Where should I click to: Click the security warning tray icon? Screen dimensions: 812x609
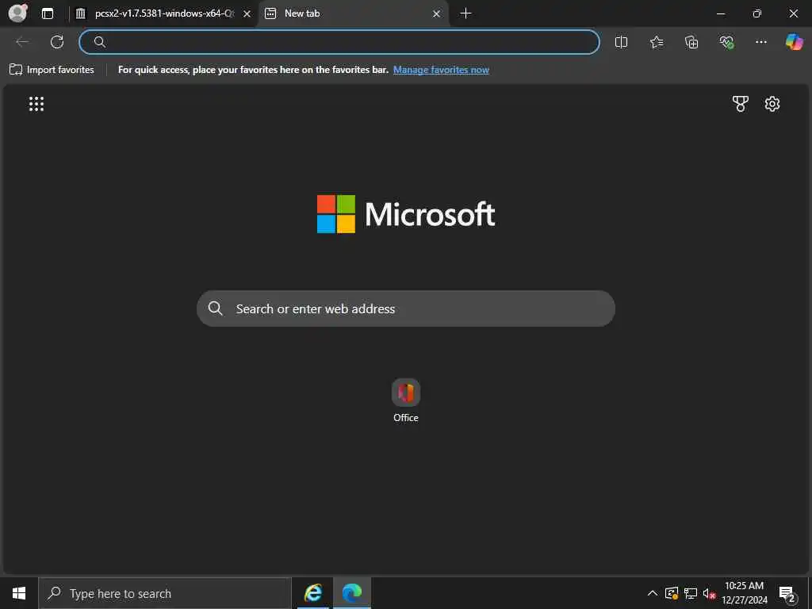click(672, 593)
